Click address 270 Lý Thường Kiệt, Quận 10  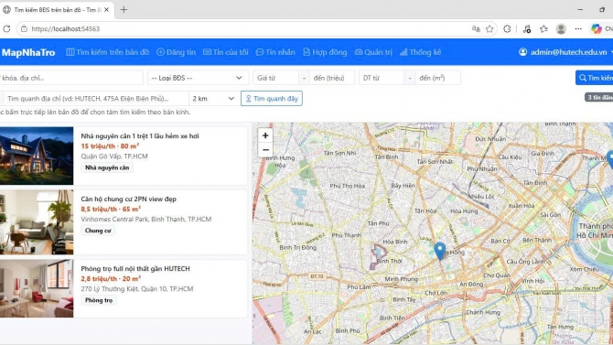[137, 288]
